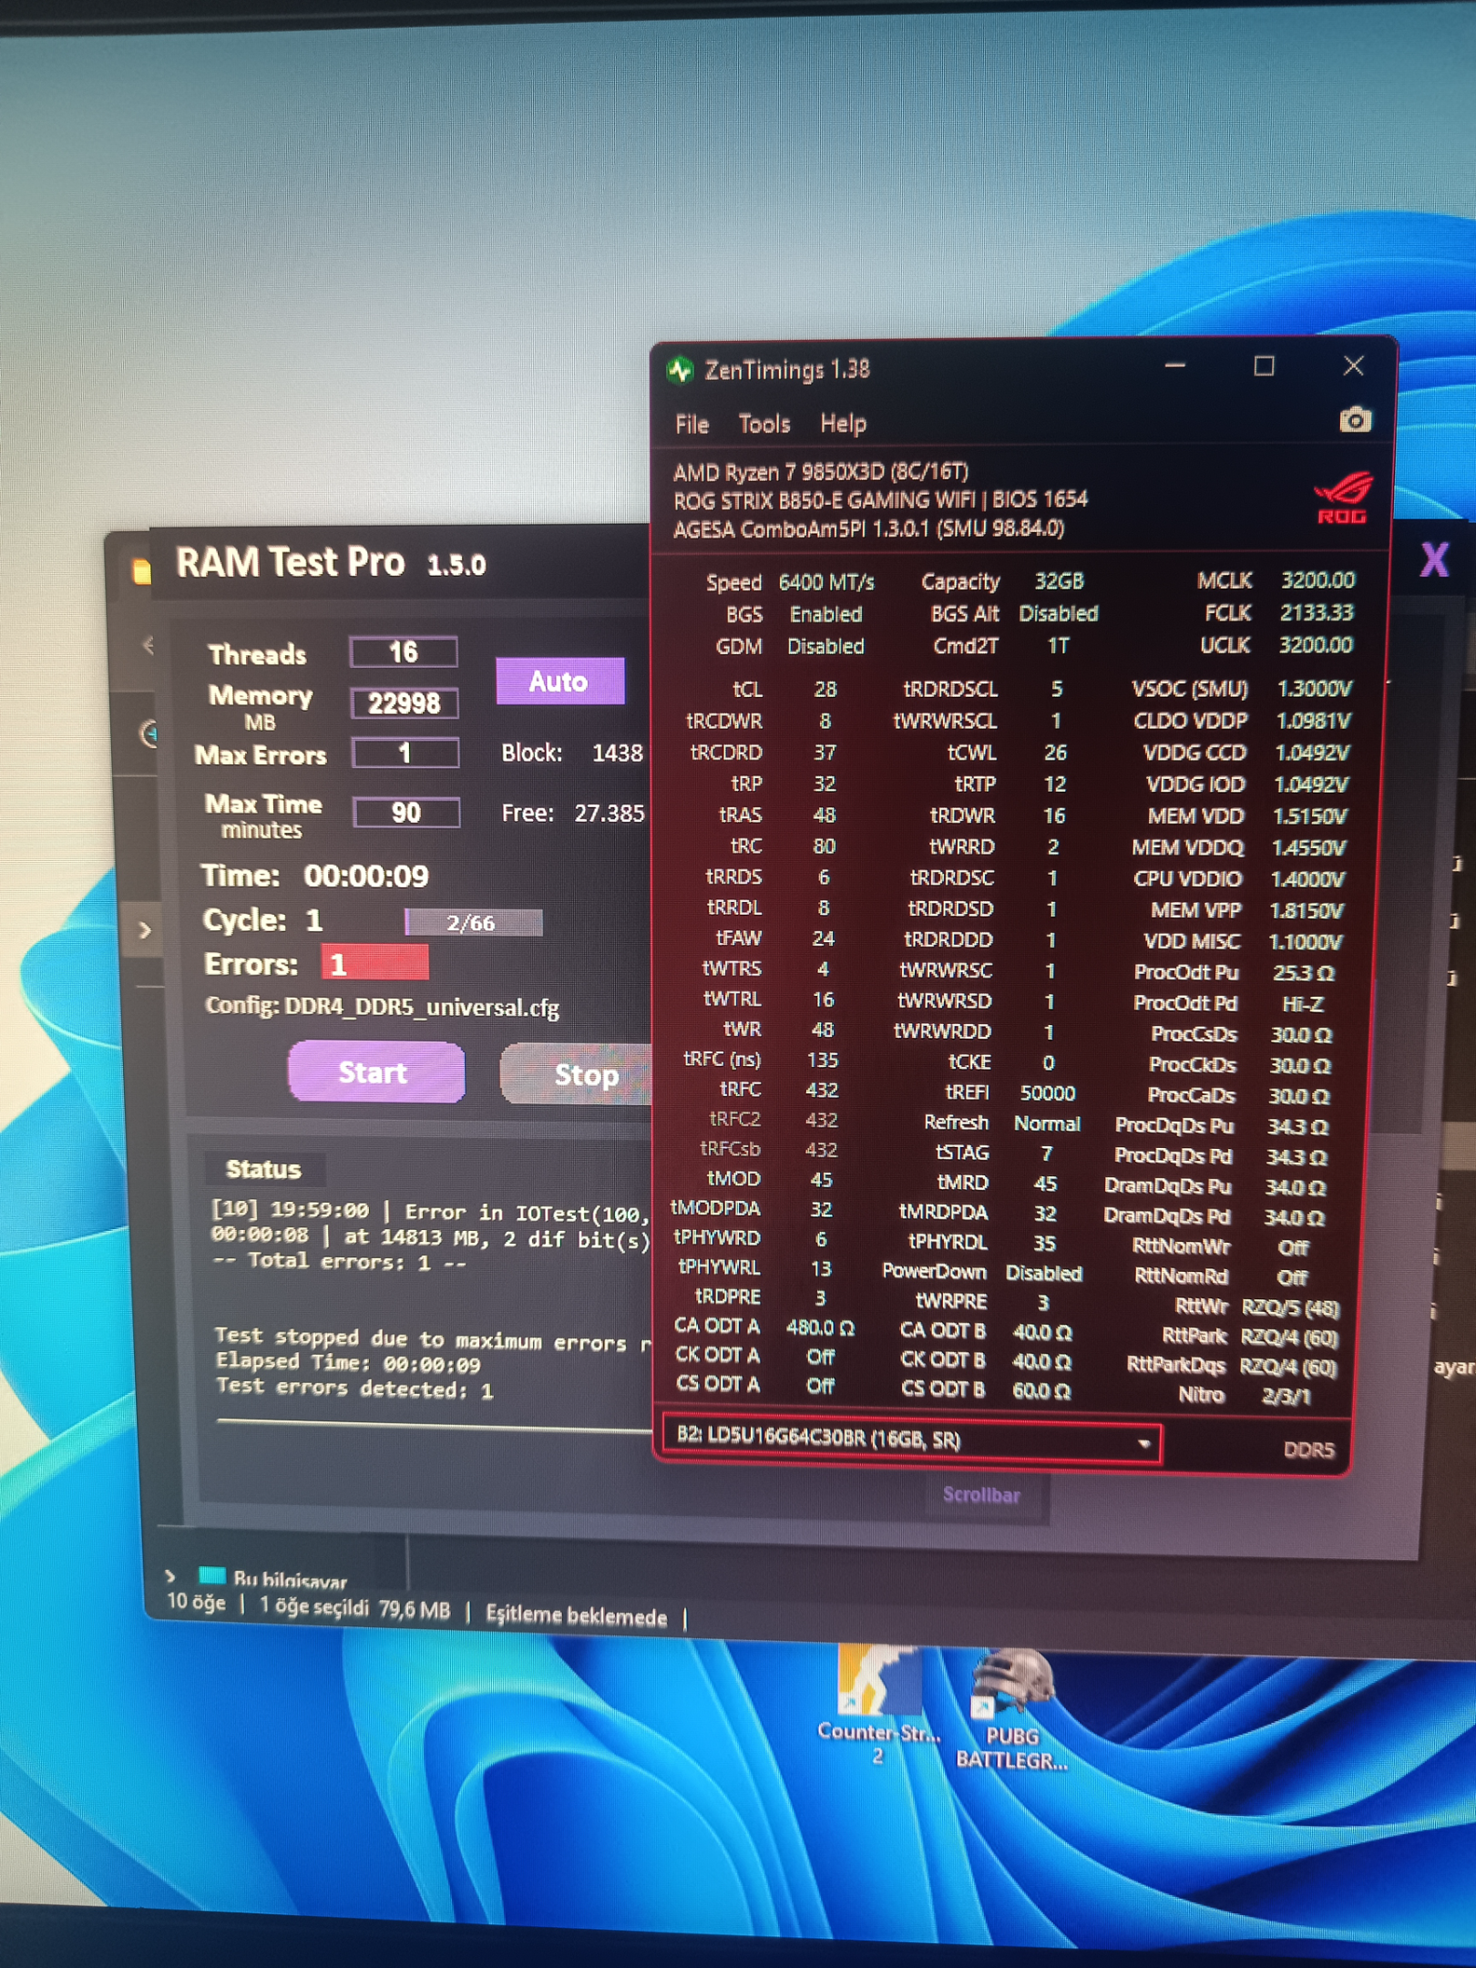
Task: Click the Free value 27.385
Action: pyautogui.click(x=609, y=813)
